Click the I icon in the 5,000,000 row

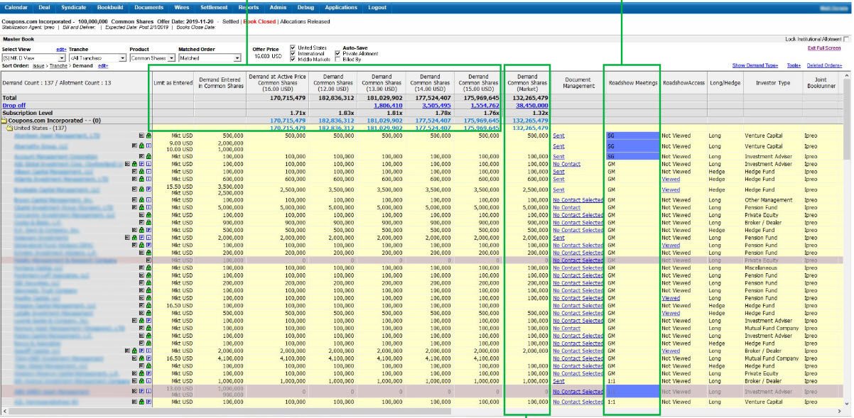click(148, 208)
